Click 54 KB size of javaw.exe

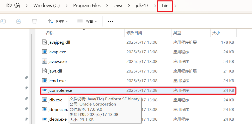[x=228, y=62]
